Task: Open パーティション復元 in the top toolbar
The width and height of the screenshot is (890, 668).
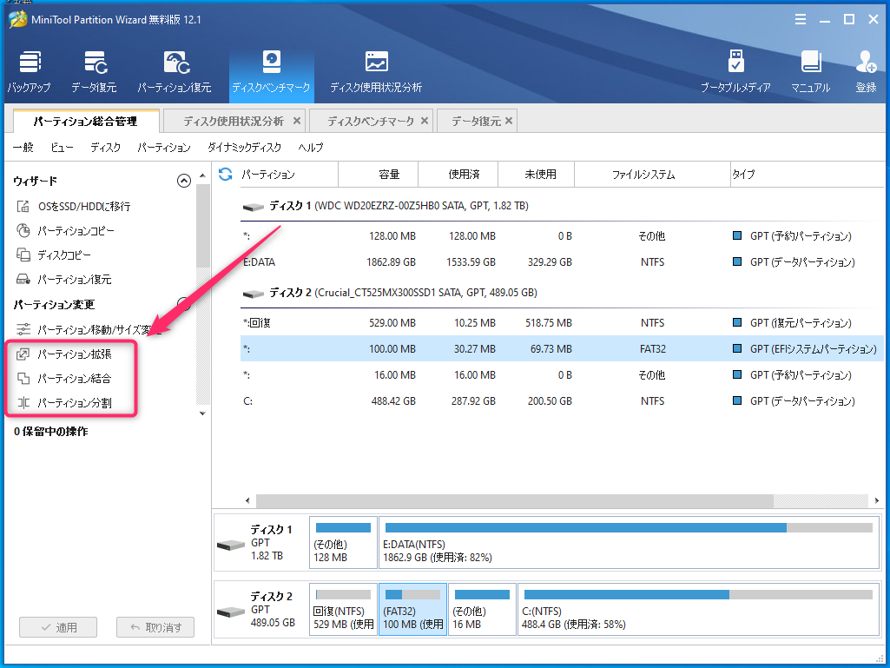Action: [x=175, y=72]
